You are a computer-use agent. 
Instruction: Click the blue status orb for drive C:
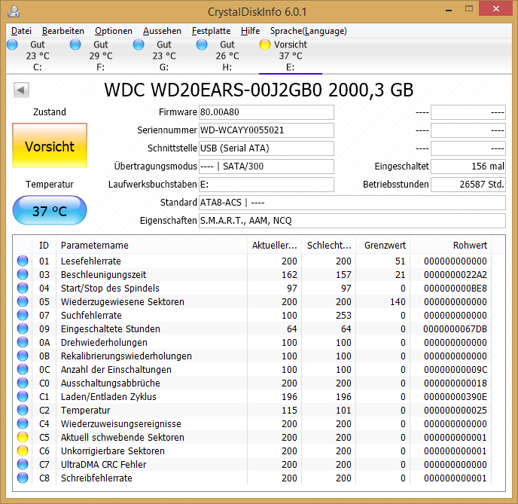[x=12, y=44]
